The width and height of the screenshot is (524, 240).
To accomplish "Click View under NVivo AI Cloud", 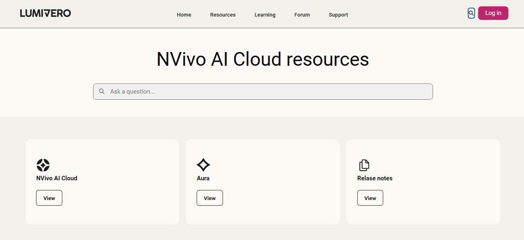I will [49, 198].
